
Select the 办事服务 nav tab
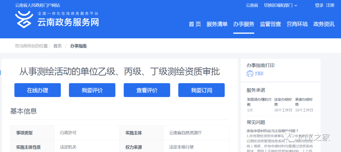pyautogui.click(x=243, y=24)
